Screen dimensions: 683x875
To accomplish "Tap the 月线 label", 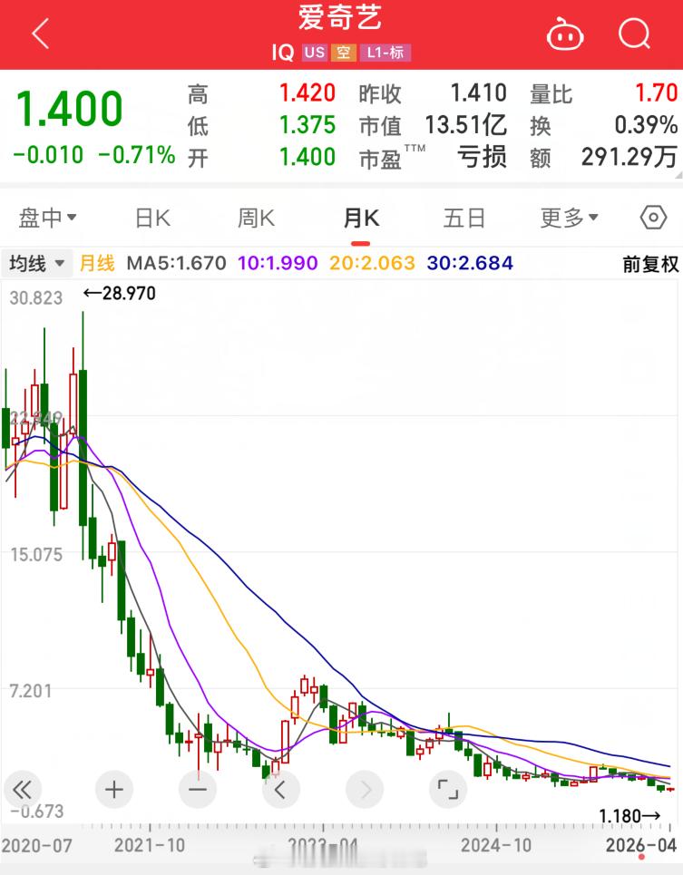I will pyautogui.click(x=97, y=263).
